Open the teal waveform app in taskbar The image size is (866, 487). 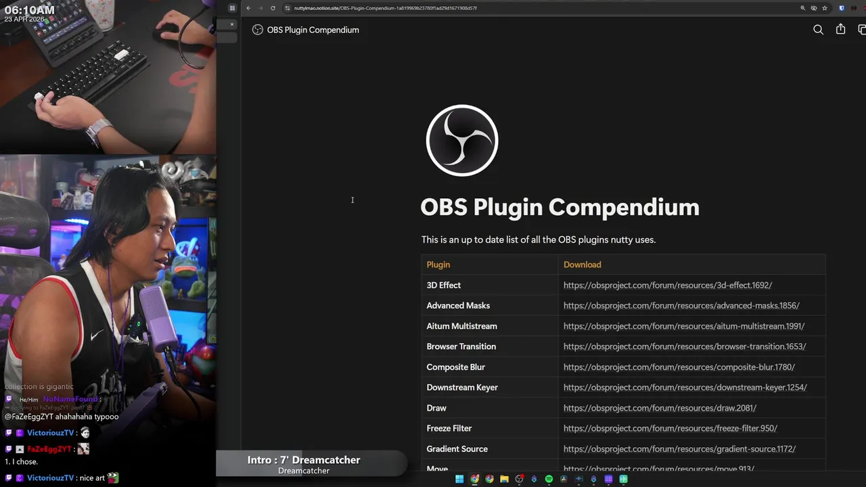click(x=623, y=479)
